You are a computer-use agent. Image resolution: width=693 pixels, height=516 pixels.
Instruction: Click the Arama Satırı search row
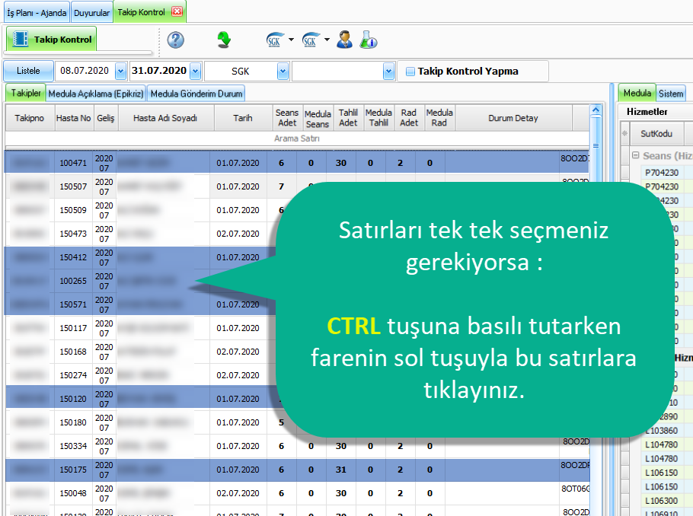coord(297,139)
